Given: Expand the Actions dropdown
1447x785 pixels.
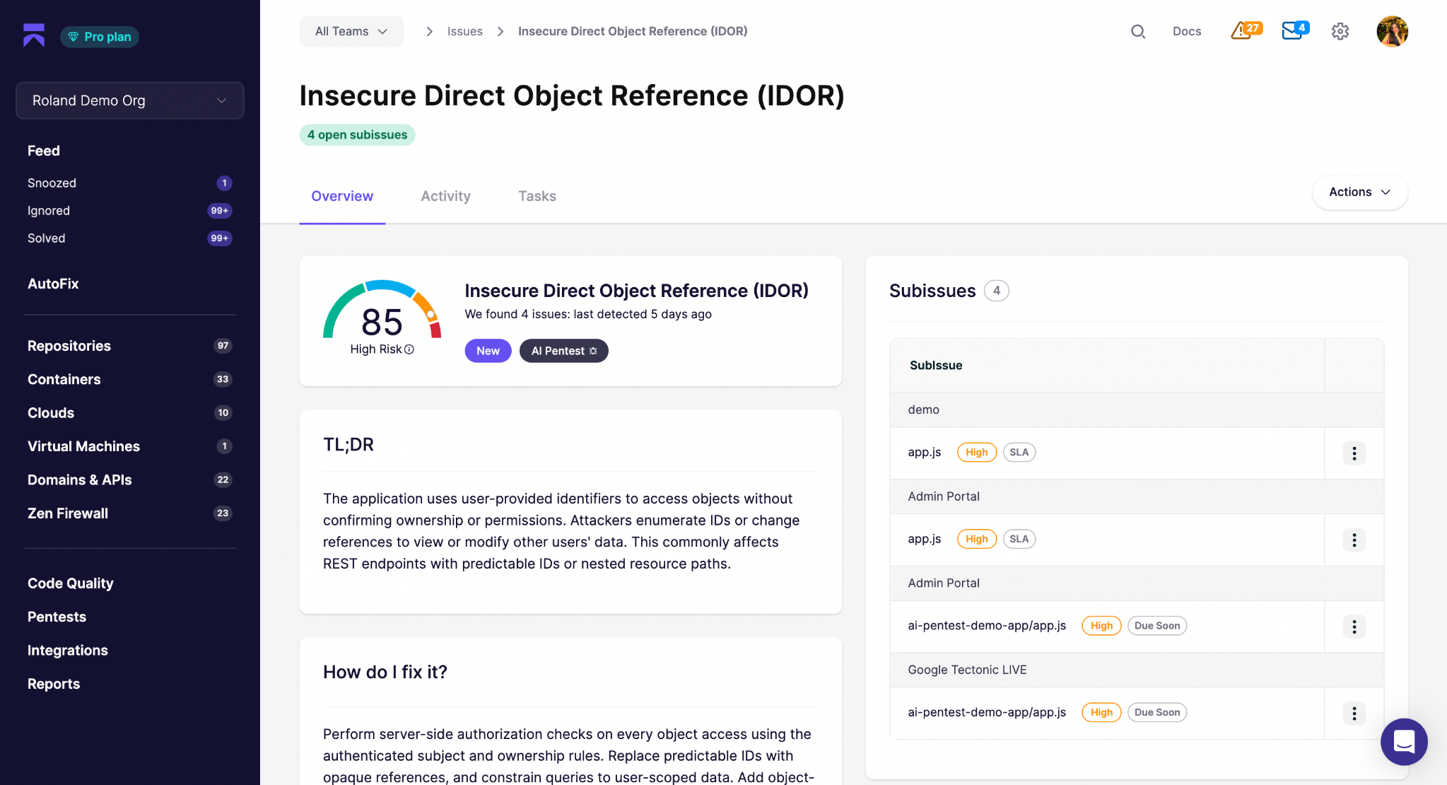Looking at the screenshot, I should (x=1359, y=192).
